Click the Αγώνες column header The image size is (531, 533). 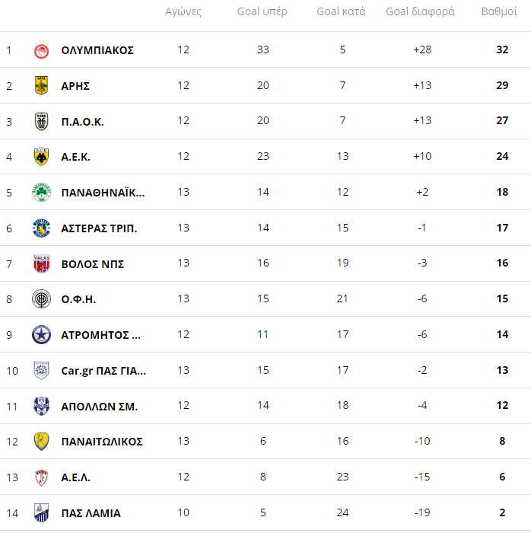click(x=183, y=11)
